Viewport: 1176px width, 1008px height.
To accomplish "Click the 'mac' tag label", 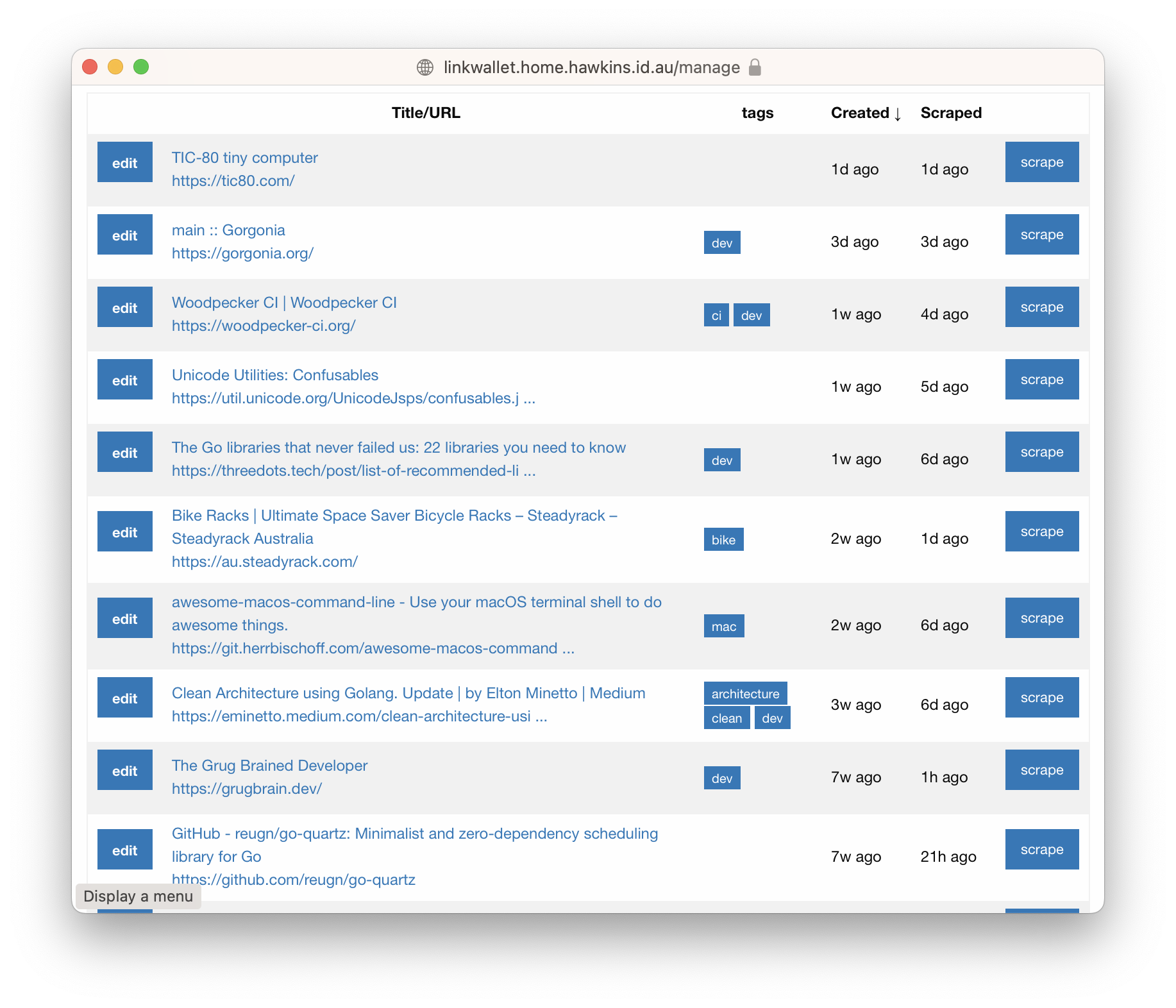I will [723, 626].
